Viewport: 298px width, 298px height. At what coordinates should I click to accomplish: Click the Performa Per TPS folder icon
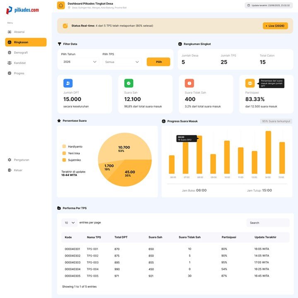[59, 208]
